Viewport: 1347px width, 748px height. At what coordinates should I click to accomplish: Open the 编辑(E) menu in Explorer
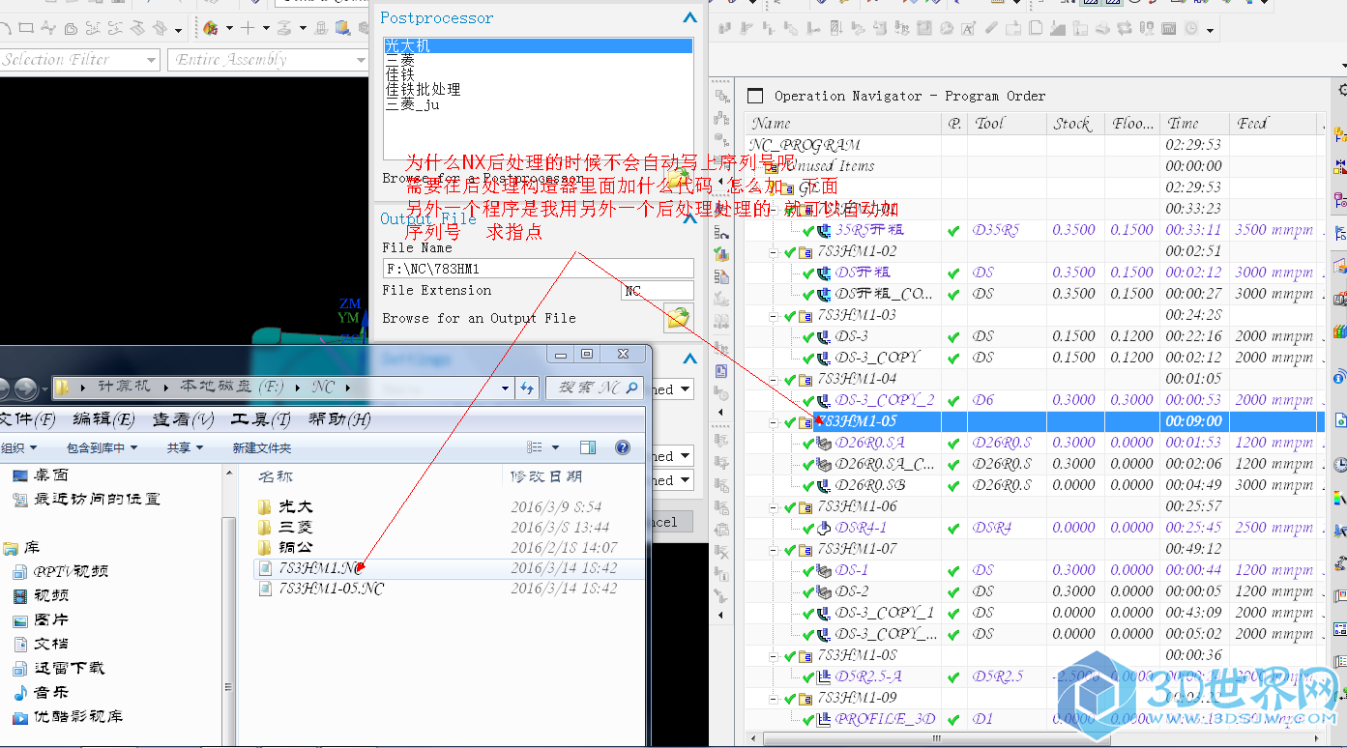pos(104,419)
